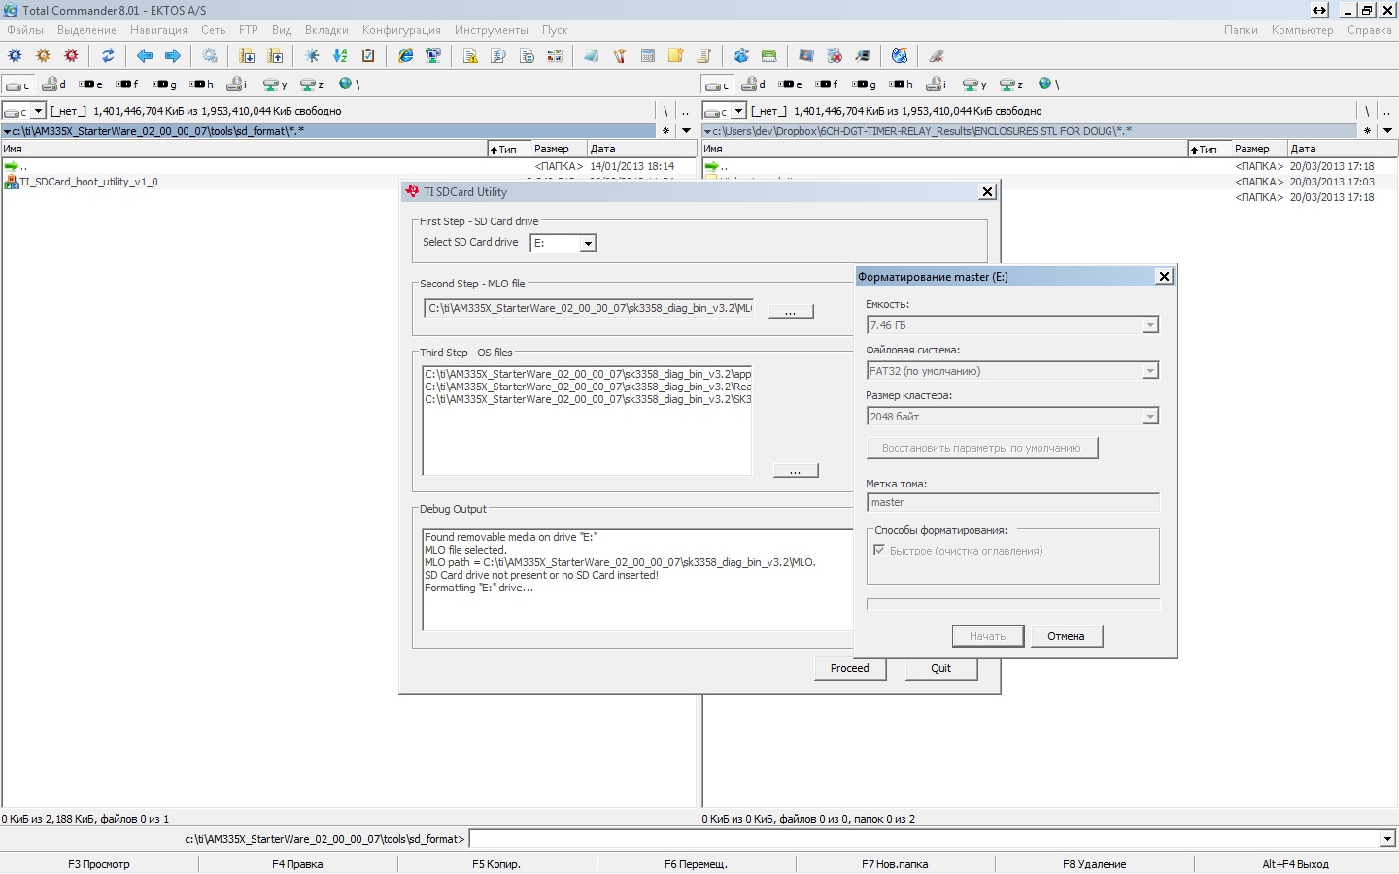
Task: Click the command line input field
Action: click(924, 839)
